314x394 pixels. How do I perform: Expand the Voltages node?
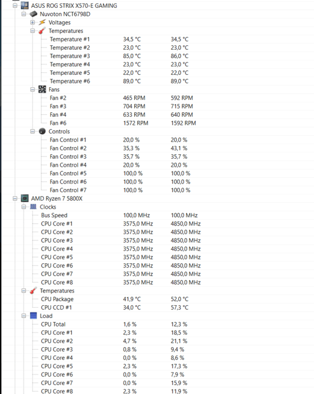coord(33,22)
